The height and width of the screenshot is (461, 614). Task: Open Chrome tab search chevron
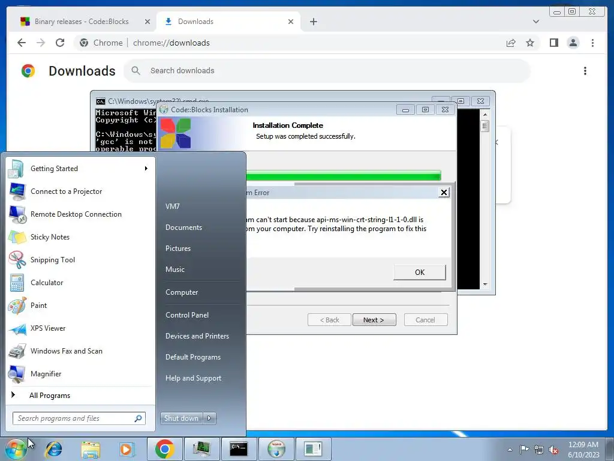(x=535, y=22)
